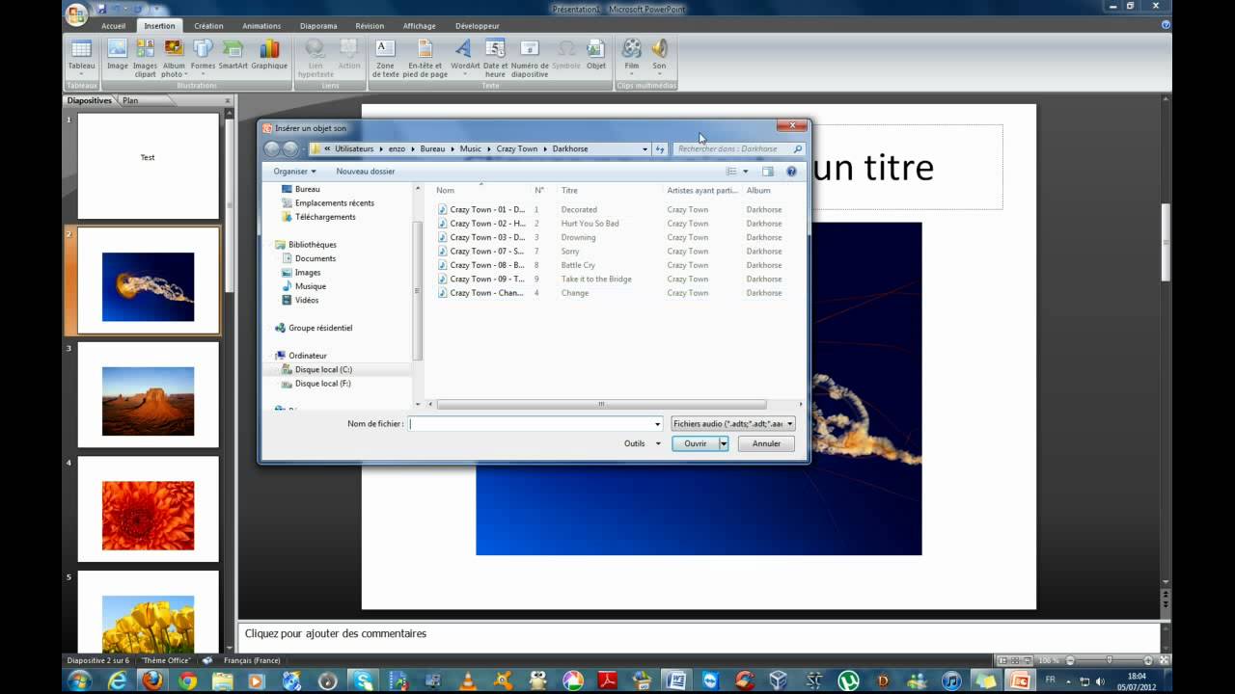
Task: Open the Animations ribbon tab
Action: click(261, 26)
